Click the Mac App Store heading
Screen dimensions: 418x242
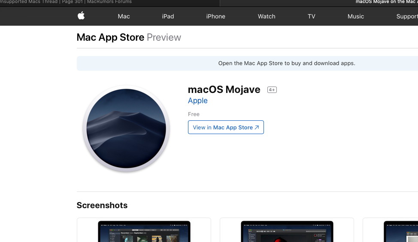tap(110, 37)
